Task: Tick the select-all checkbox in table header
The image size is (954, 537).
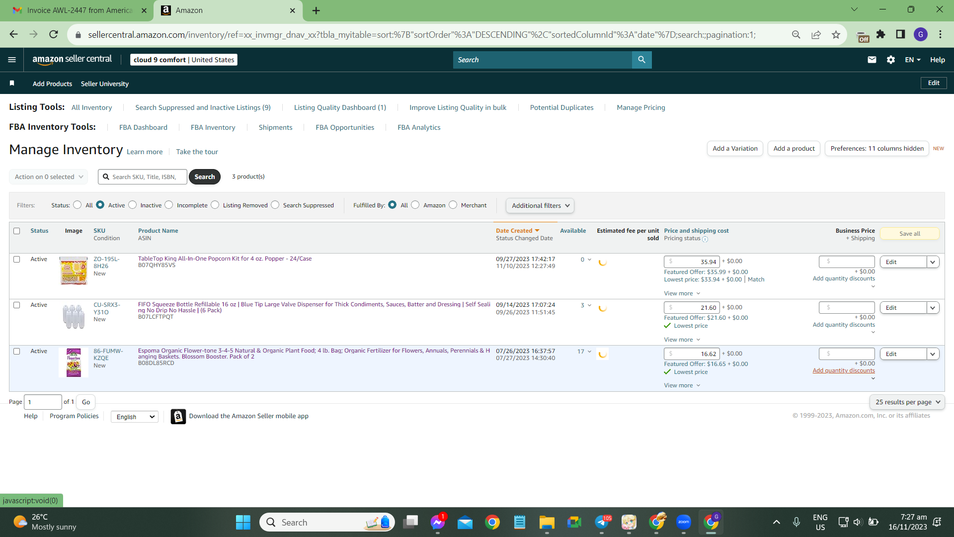Action: (x=17, y=231)
